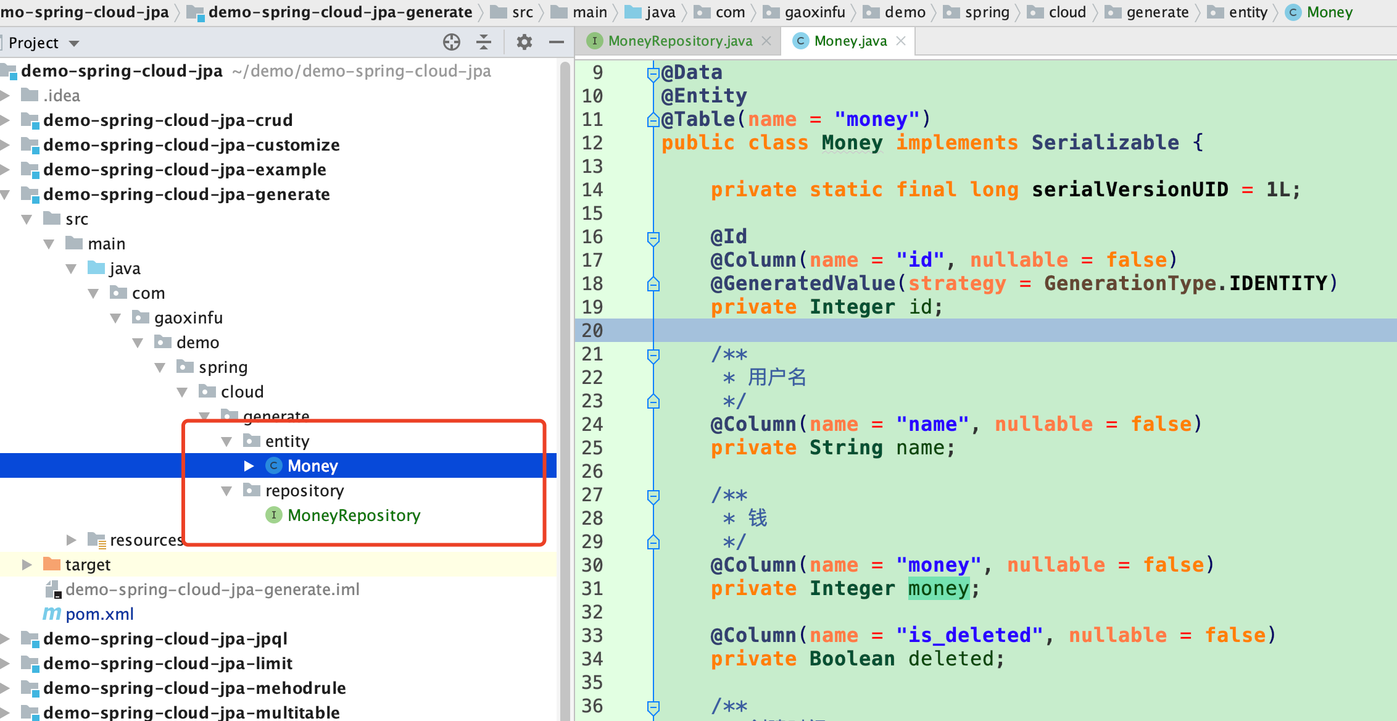Screen dimensions: 1397x721
Task: Close the Money.java editor tab
Action: 900,41
